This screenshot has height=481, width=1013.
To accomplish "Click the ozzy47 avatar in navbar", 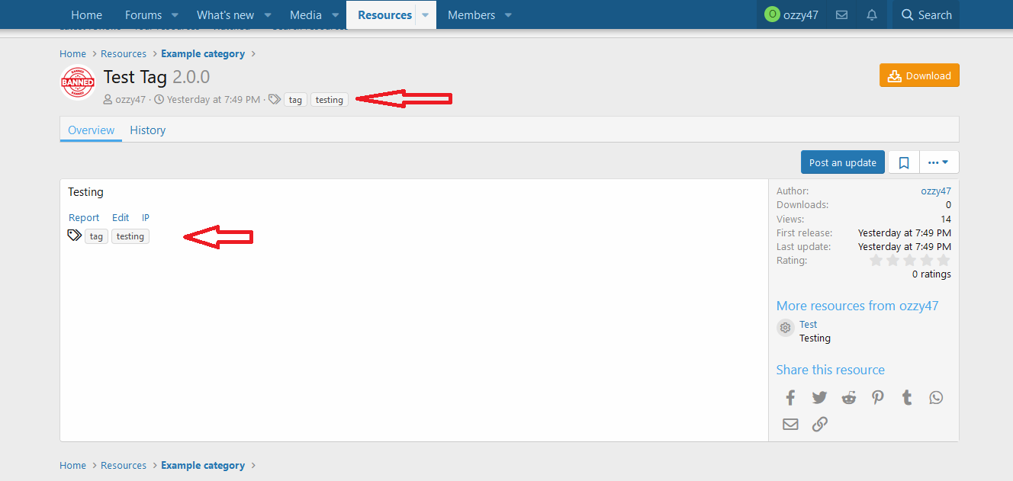I will click(x=772, y=14).
